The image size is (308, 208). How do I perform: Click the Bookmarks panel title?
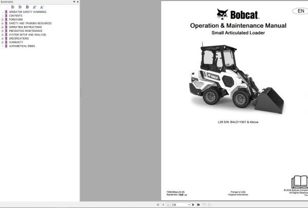(x=7, y=2)
